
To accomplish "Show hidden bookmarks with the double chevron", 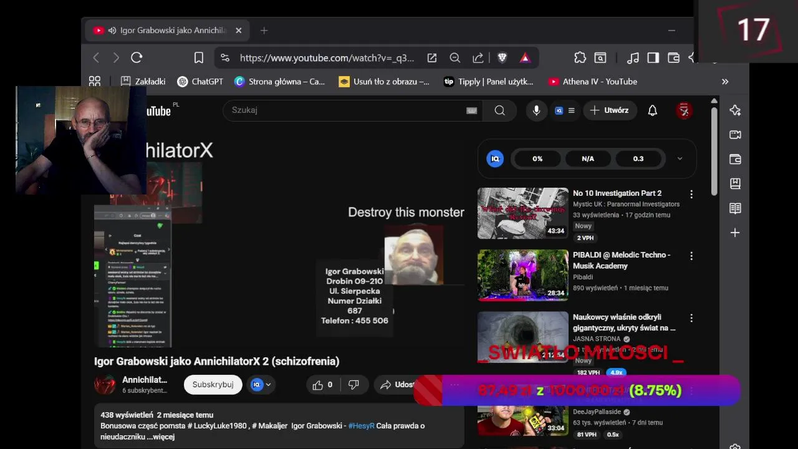I will (725, 82).
